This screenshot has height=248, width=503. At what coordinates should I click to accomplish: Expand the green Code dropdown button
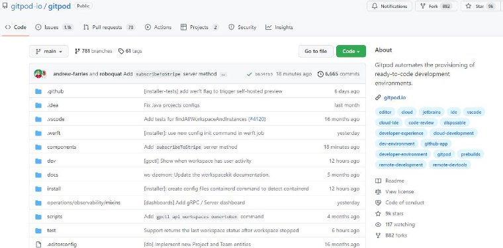[x=351, y=52]
